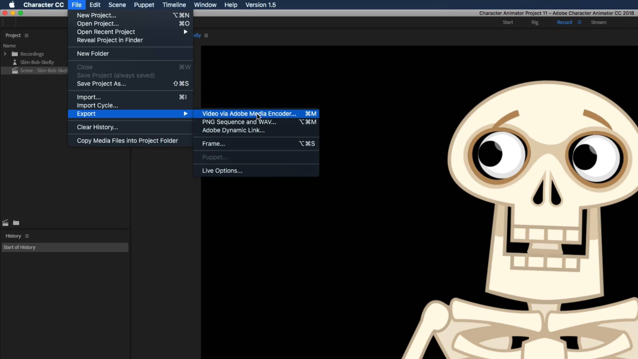
Task: Click the new folder icon in Project panel
Action: click(16, 223)
